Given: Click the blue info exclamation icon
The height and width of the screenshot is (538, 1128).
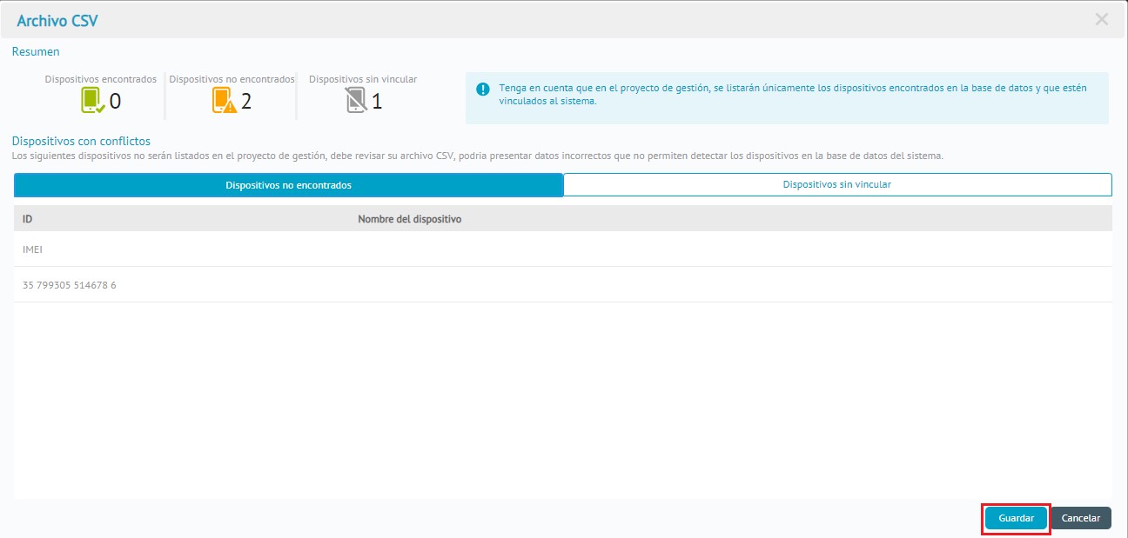Looking at the screenshot, I should click(x=482, y=89).
